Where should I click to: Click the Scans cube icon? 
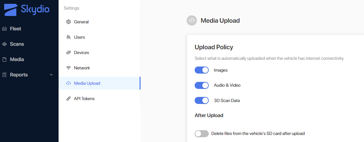pos(4,44)
